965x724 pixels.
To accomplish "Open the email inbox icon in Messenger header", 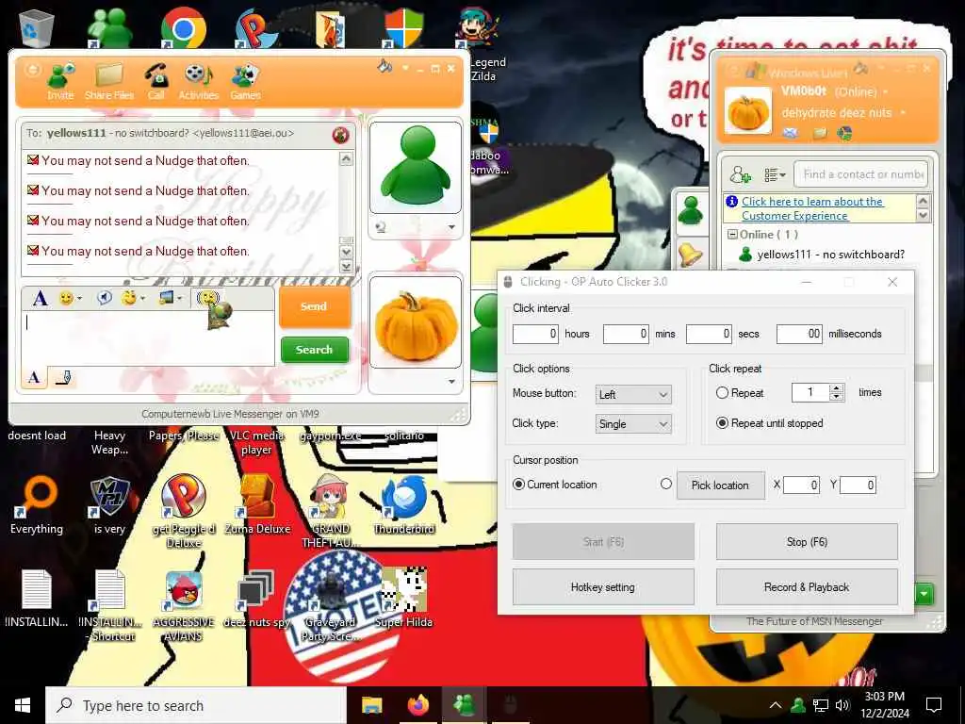I will (791, 133).
